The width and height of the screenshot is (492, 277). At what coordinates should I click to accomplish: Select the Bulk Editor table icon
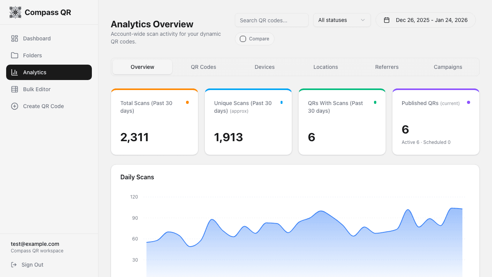(x=15, y=89)
